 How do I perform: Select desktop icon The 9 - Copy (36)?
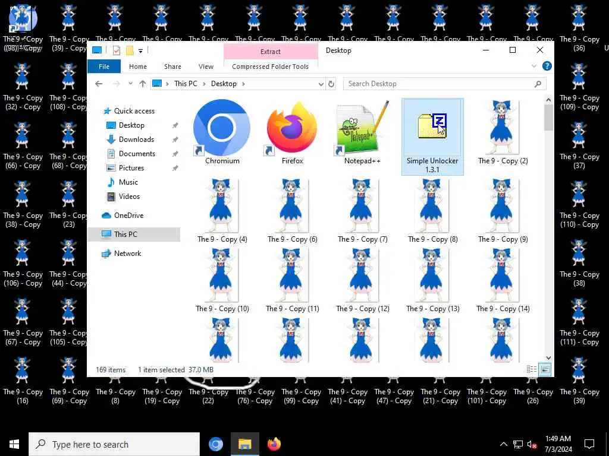(579, 28)
